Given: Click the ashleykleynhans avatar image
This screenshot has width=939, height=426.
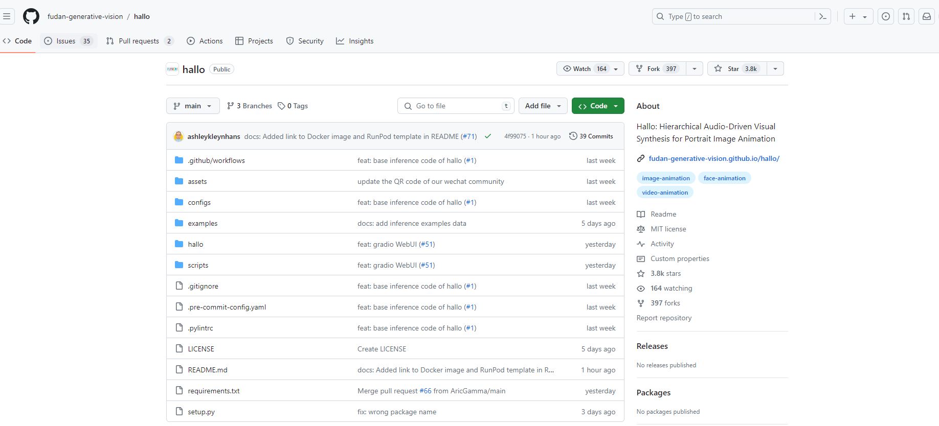Looking at the screenshot, I should (x=178, y=136).
